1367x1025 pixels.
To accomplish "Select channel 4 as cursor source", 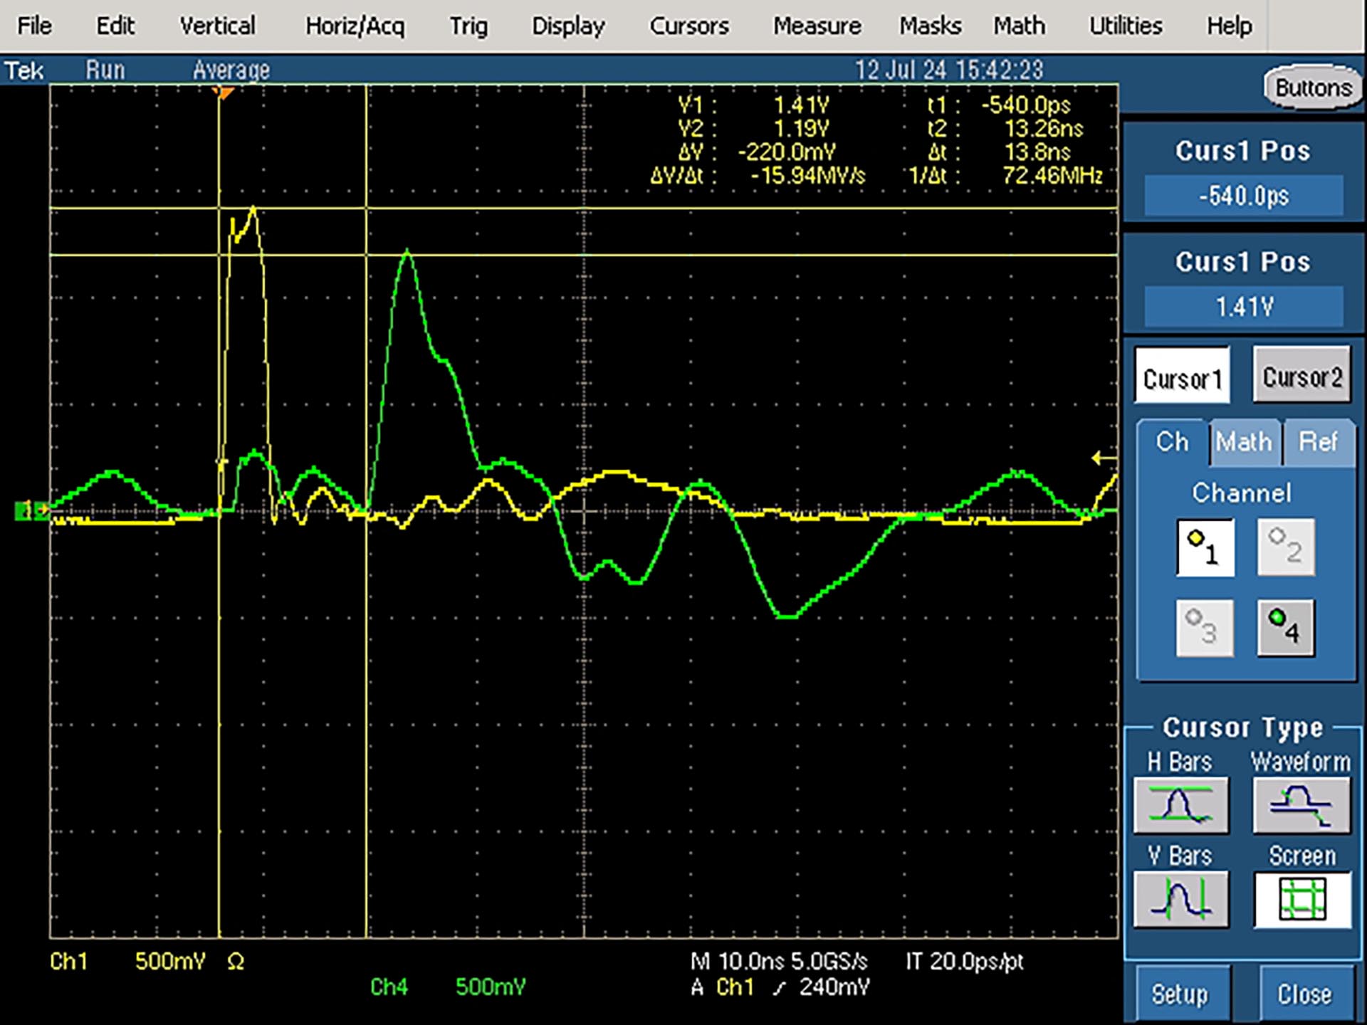I will point(1286,628).
